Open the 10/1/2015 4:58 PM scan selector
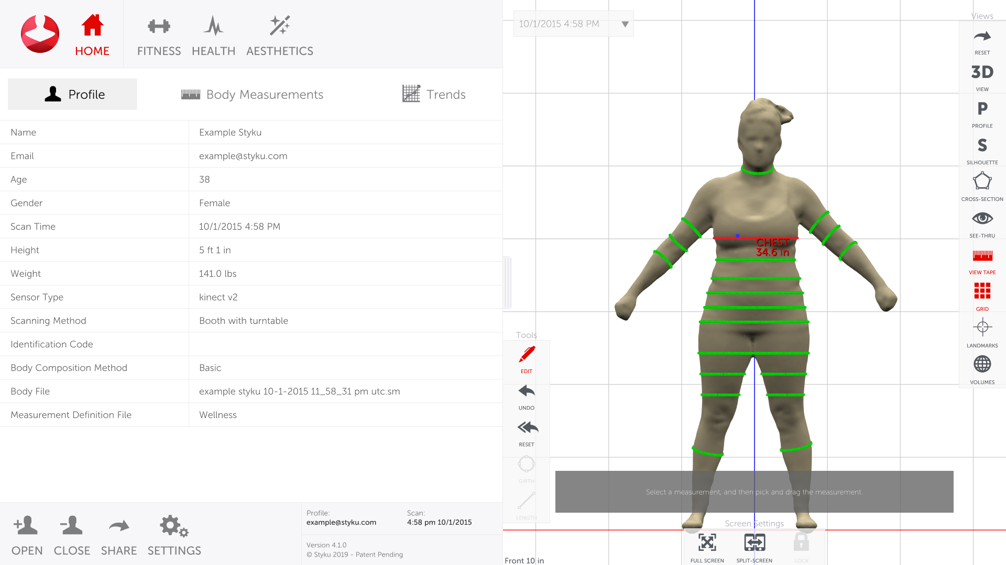This screenshot has width=1006, height=565. click(x=560, y=24)
